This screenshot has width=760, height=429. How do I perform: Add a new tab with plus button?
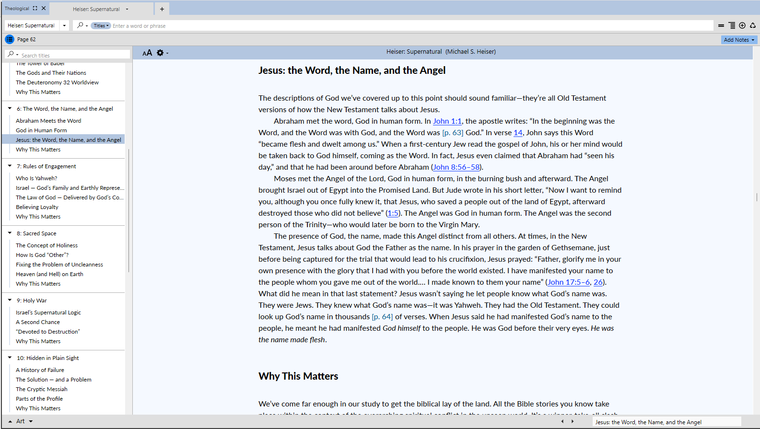[x=162, y=9]
